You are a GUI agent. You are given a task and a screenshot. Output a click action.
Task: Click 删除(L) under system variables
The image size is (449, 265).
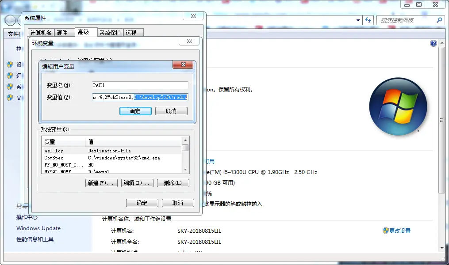pyautogui.click(x=173, y=183)
